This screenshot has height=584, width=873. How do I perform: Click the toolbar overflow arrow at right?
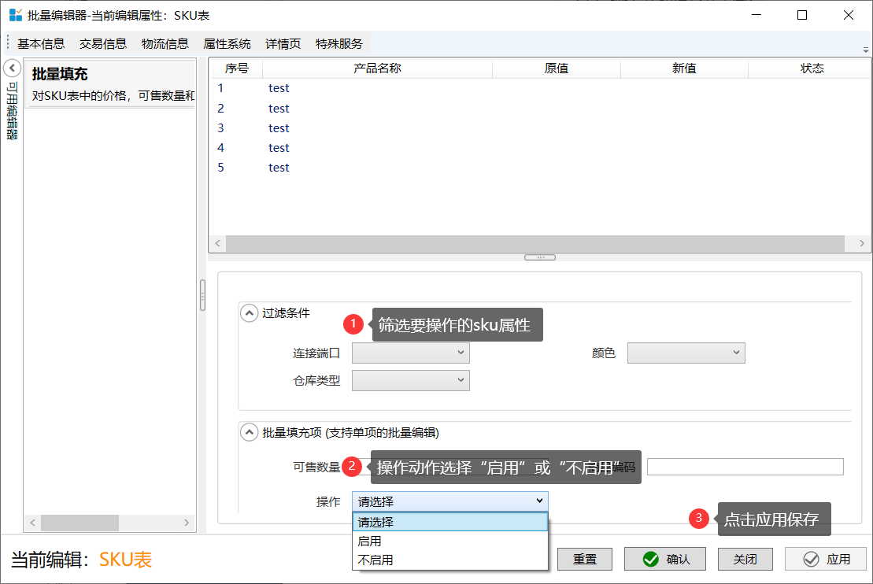click(866, 50)
